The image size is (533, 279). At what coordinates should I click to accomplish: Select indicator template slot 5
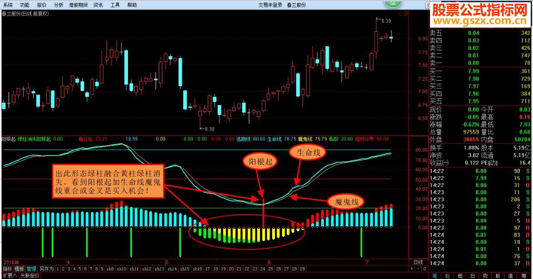(80, 269)
